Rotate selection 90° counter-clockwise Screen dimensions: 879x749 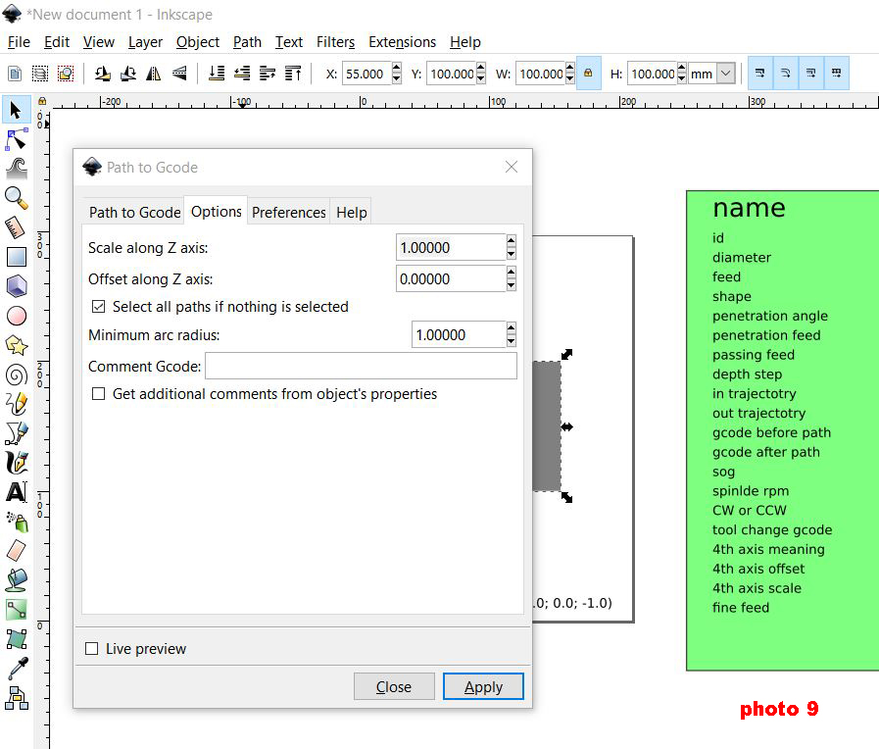coord(102,74)
